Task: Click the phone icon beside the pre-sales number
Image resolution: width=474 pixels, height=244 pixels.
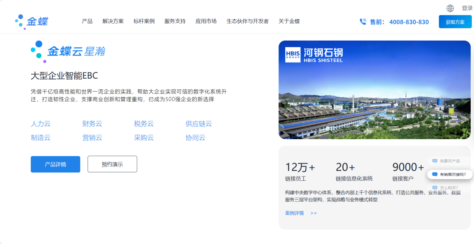Action: tap(363, 22)
